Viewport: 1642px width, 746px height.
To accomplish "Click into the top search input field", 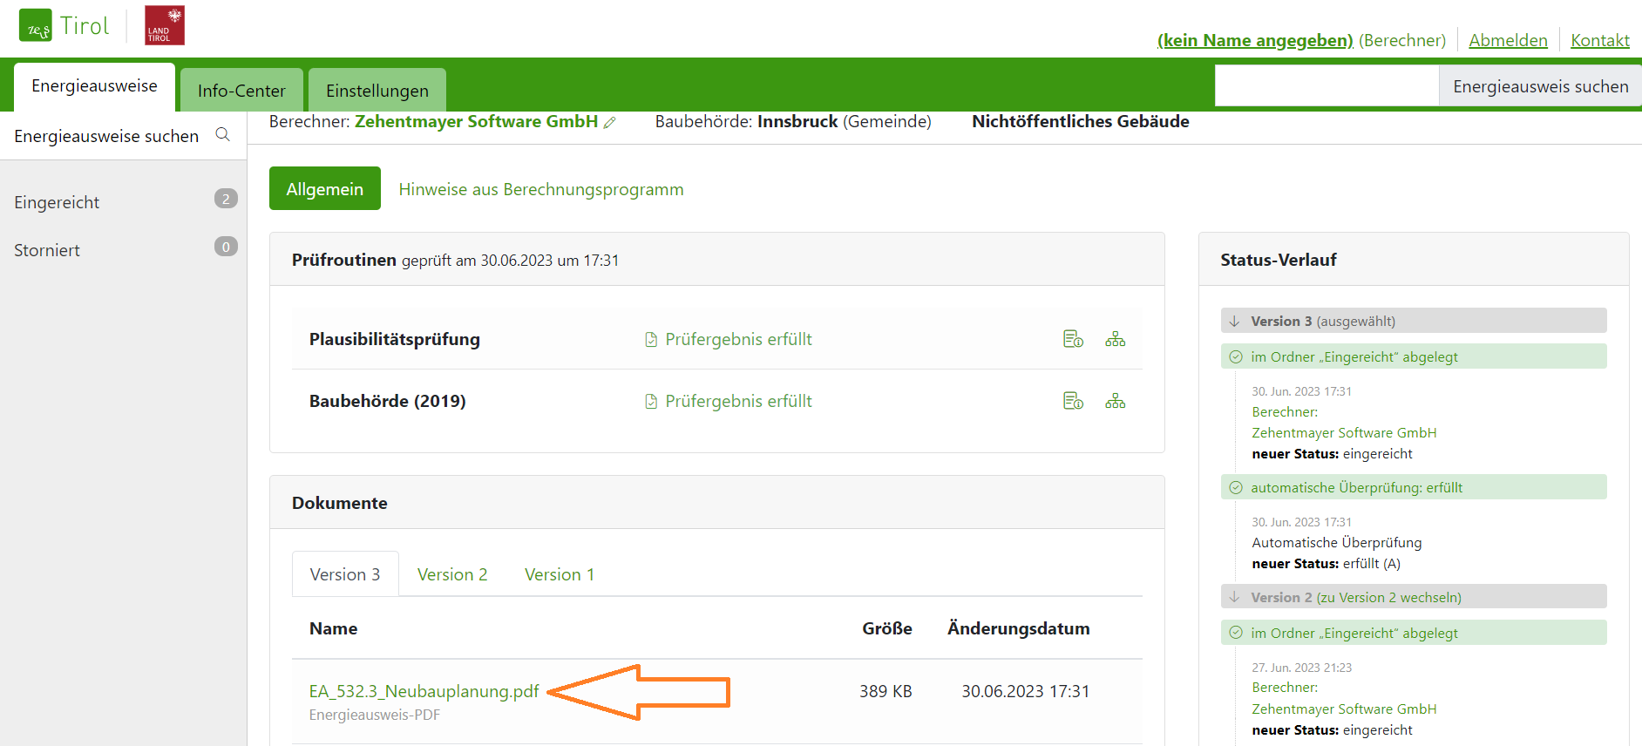I will pyautogui.click(x=1326, y=86).
